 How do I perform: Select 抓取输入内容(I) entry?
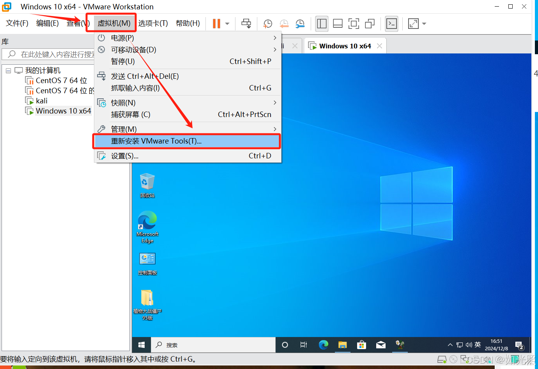188,88
